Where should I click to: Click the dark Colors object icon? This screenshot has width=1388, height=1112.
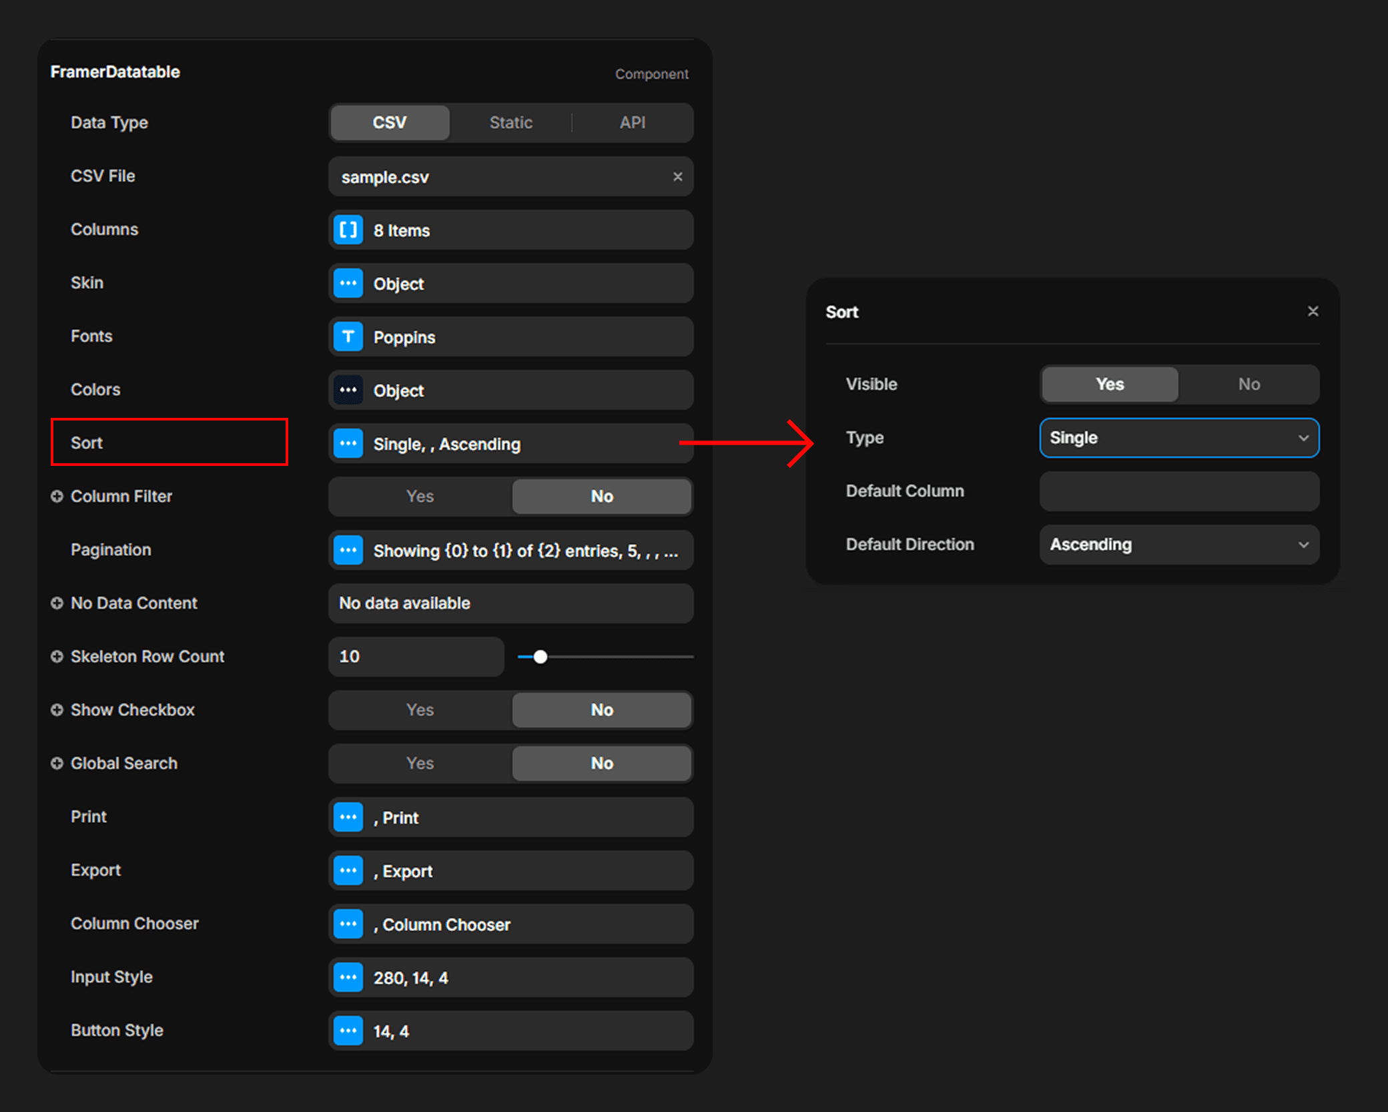coord(348,390)
